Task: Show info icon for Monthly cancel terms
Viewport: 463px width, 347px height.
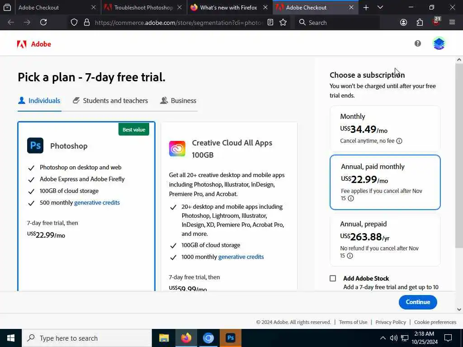Action: click(399, 141)
